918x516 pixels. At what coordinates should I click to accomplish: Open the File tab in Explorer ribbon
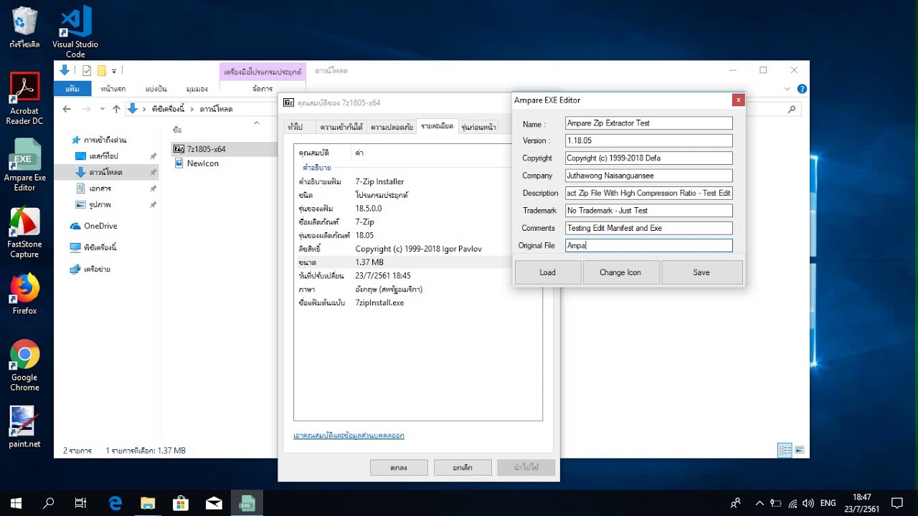click(72, 89)
